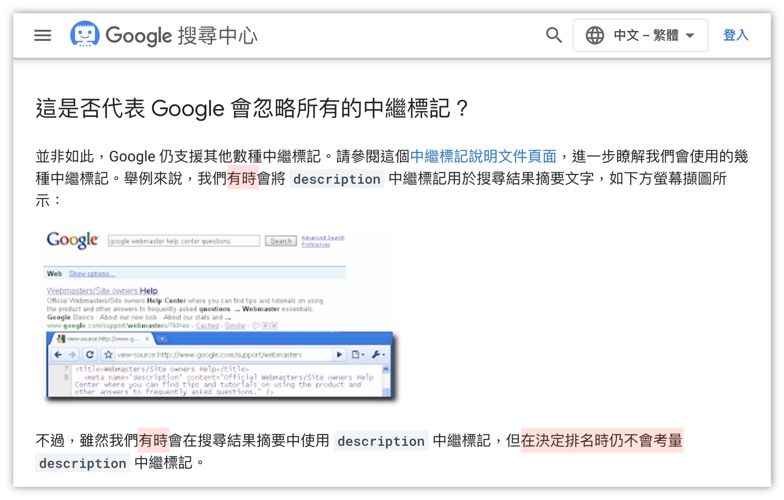This screenshot has height=500, width=784.
Task: Click the globe icon beside the language selector
Action: pyautogui.click(x=595, y=35)
